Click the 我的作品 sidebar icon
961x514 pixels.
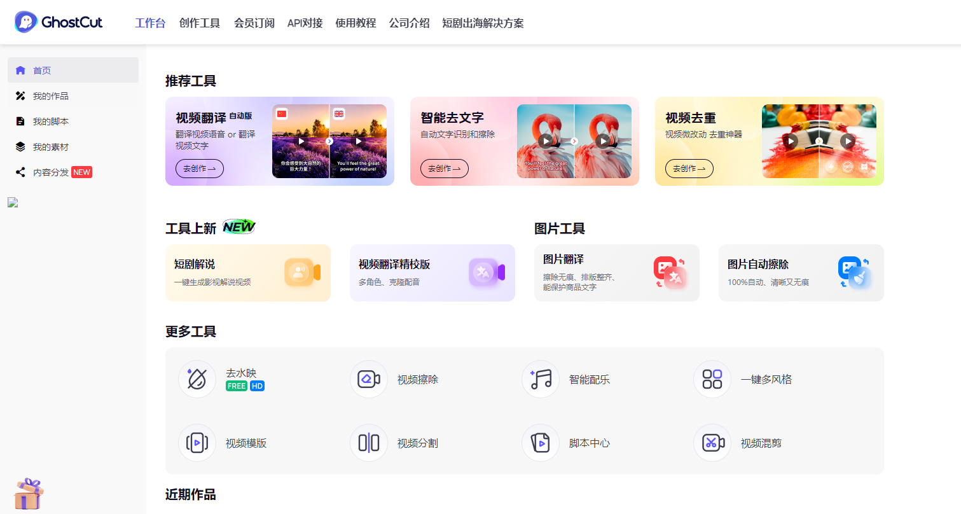tap(20, 96)
